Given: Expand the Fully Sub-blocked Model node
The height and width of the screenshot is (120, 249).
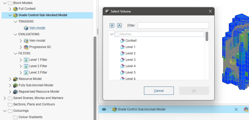Looking at the screenshot, I should [10, 85].
